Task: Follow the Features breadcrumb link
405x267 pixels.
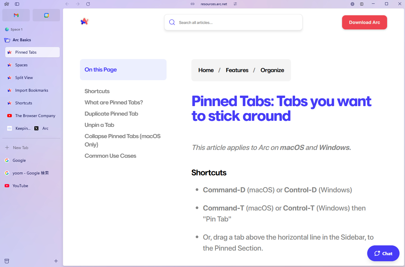Action: point(237,70)
